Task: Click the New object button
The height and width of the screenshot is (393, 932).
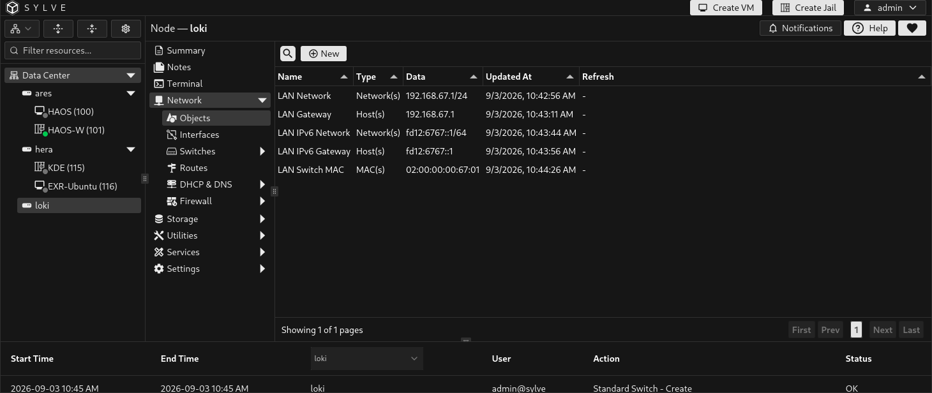Action: click(x=324, y=54)
